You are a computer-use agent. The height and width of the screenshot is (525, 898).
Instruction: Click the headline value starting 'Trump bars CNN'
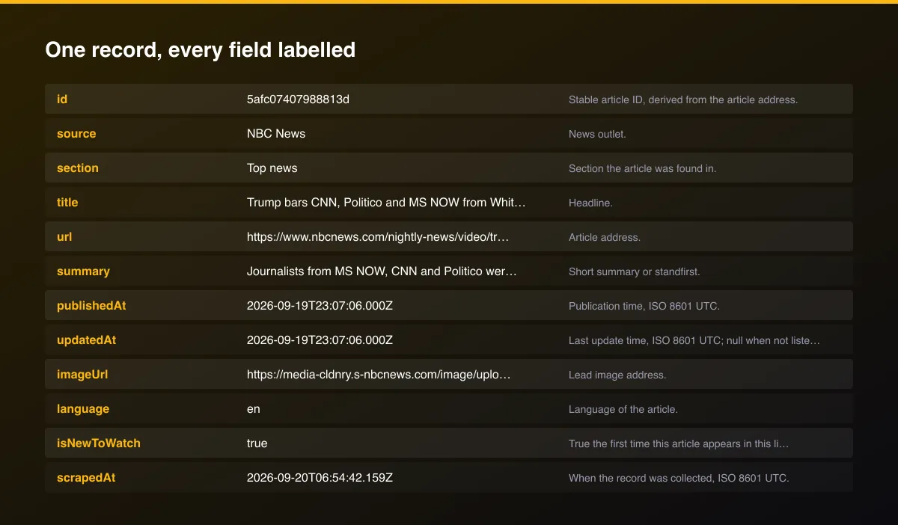[x=386, y=202]
